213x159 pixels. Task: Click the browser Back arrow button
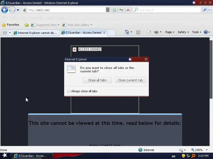tap(5, 10)
